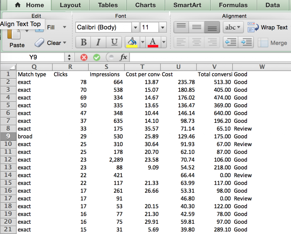Click the font size 11 field

click(149, 28)
